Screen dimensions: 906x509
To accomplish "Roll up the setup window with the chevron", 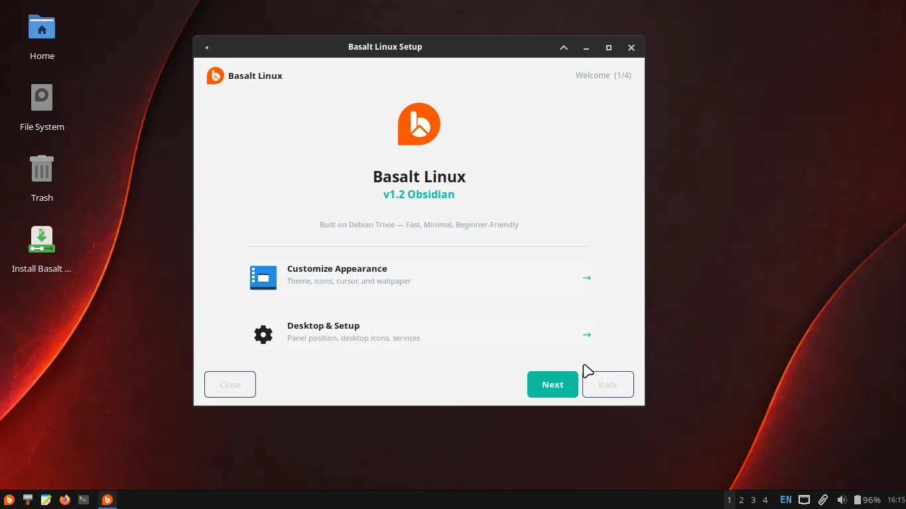I will [x=564, y=48].
